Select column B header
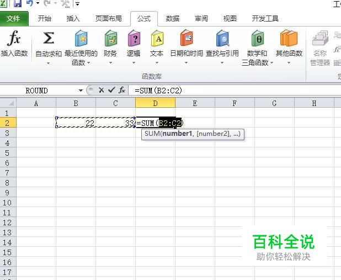 coord(76,103)
